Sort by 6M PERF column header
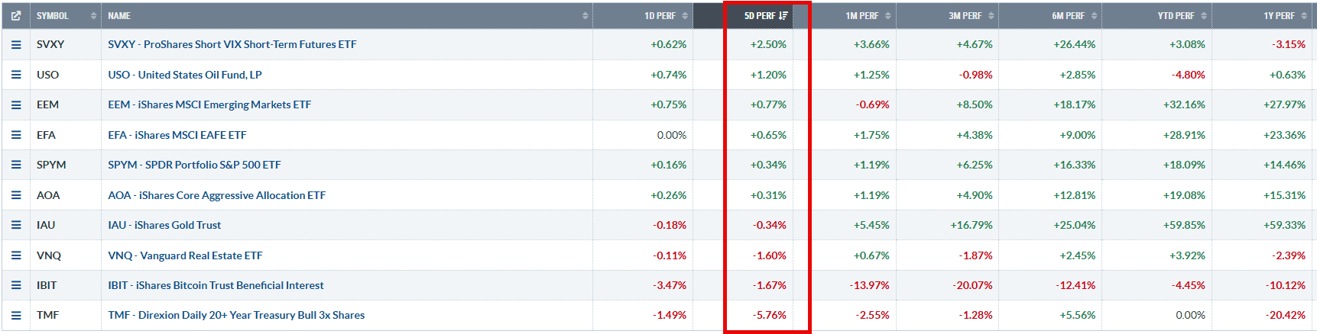1317x334 pixels. 1074,15
